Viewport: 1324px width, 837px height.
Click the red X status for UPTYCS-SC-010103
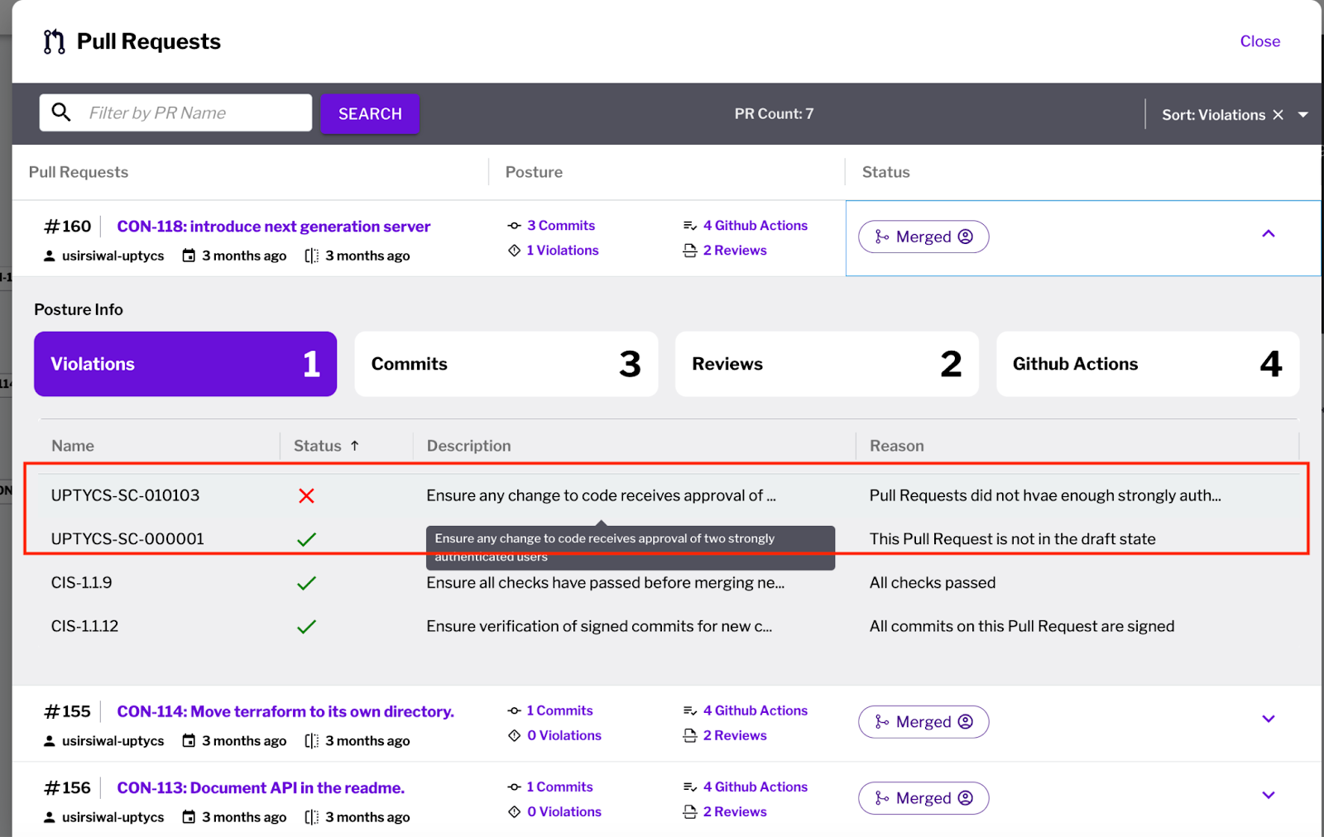coord(306,495)
